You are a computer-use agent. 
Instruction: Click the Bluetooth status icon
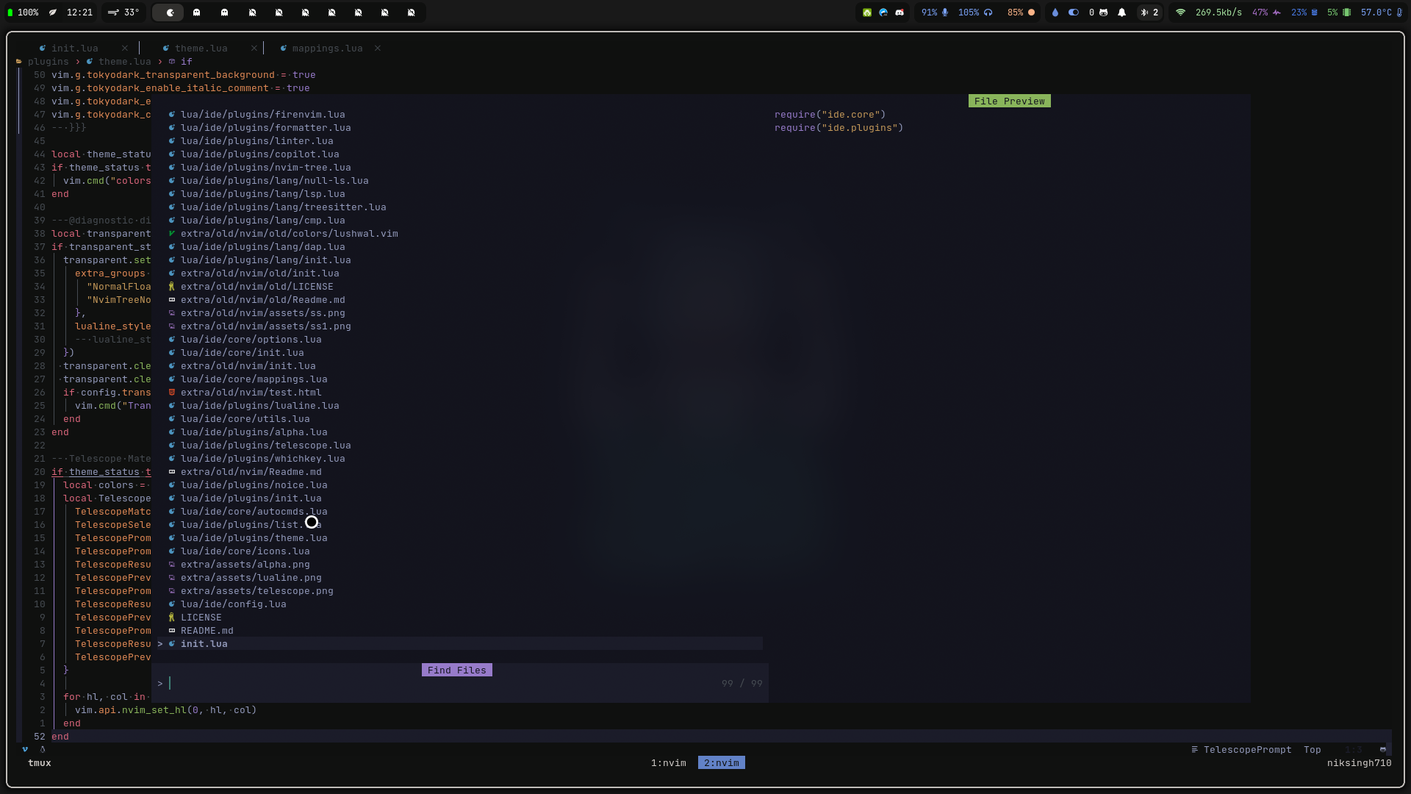pos(1144,12)
